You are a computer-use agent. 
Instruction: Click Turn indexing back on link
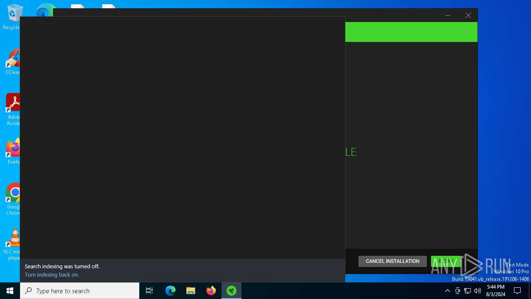click(x=52, y=274)
